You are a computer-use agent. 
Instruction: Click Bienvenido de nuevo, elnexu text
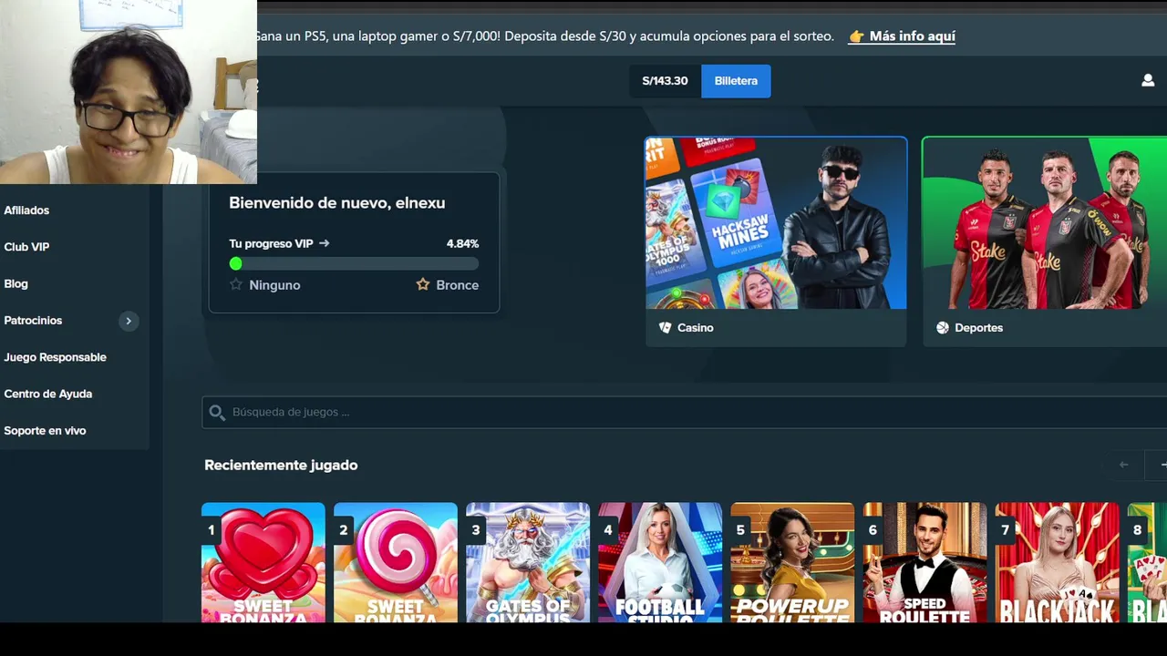point(336,203)
